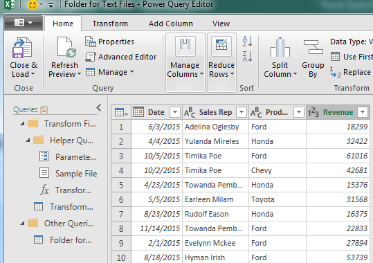The height and width of the screenshot is (263, 373).
Task: Click the Replace Values icon
Action: tap(336, 72)
